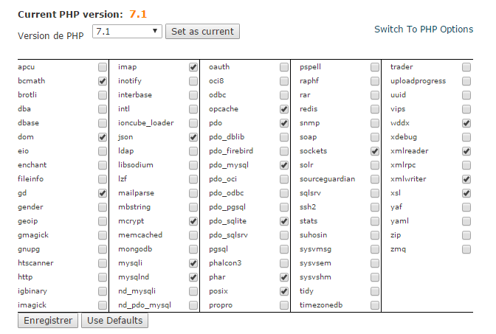Disable the gd extension checkbox
Screen dimensions: 496x334
coord(102,193)
